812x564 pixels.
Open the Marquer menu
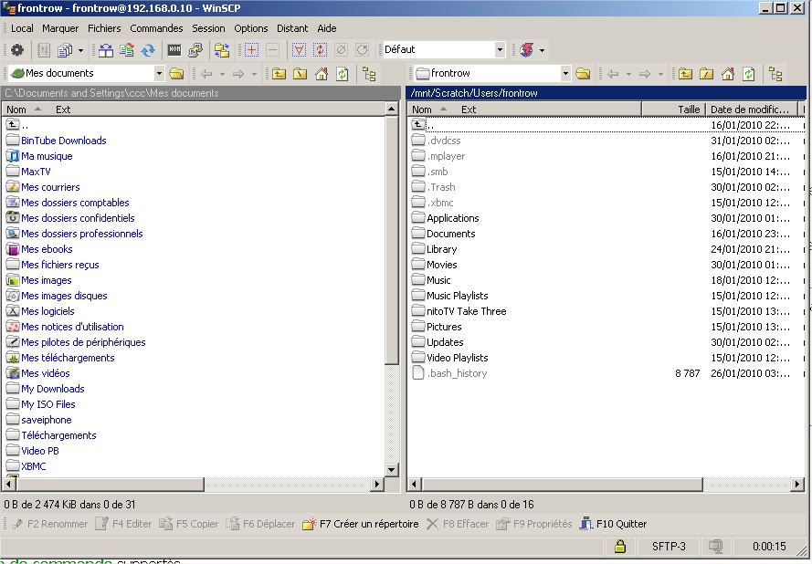pyautogui.click(x=60, y=28)
